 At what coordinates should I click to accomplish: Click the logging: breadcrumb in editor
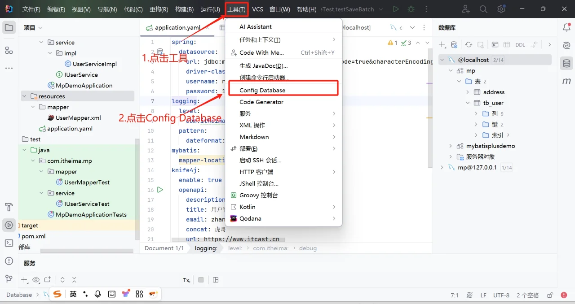point(206,248)
